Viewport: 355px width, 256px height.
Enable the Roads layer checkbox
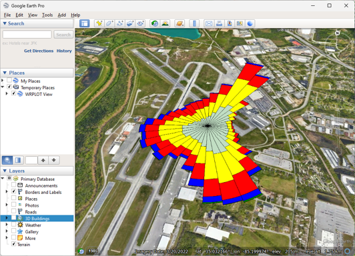click(x=13, y=211)
